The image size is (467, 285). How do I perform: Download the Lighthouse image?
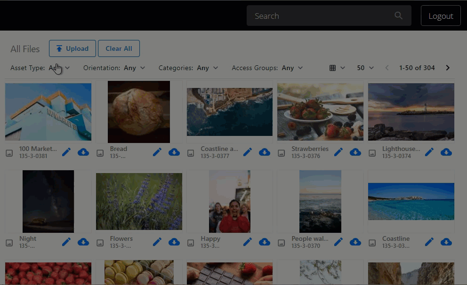[446, 152]
